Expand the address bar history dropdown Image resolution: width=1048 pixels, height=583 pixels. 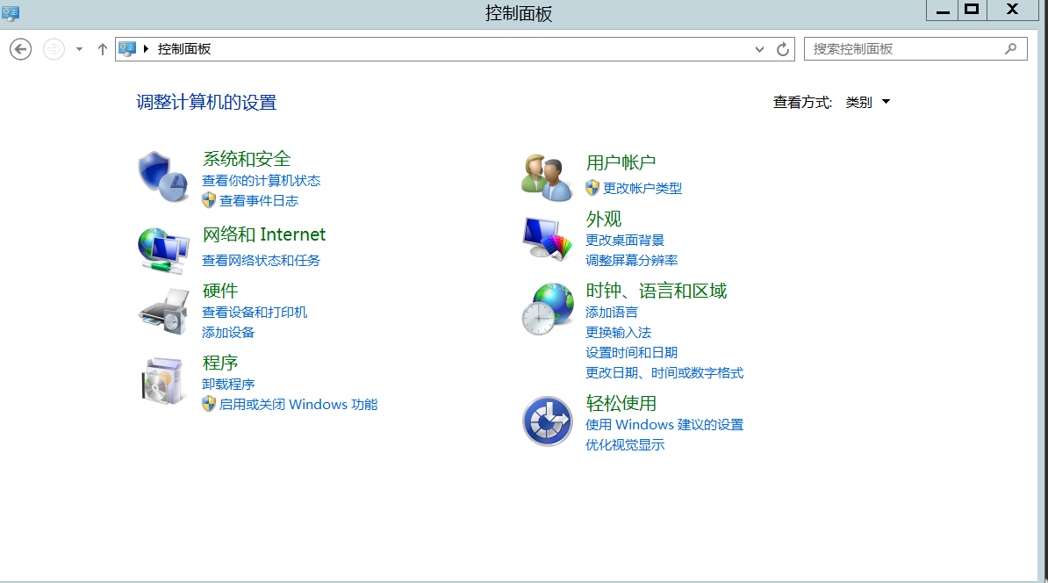759,49
